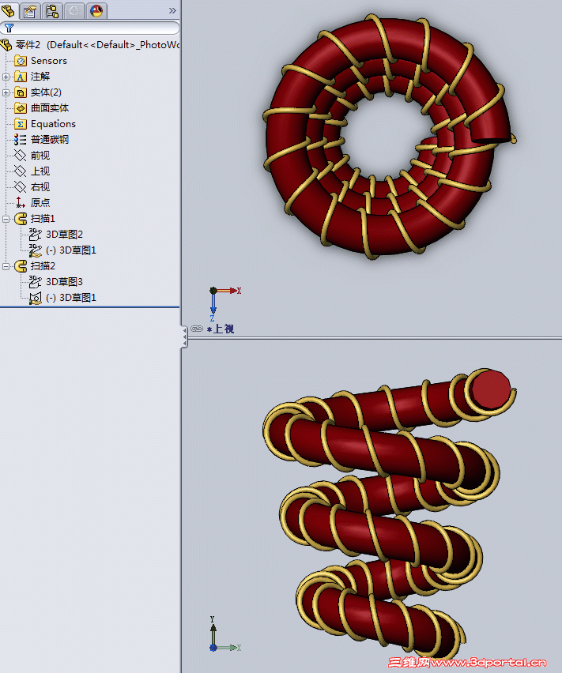Viewport: 562px width, 673px height.
Task: Expand the 注解 annotations node
Action: [x=6, y=77]
